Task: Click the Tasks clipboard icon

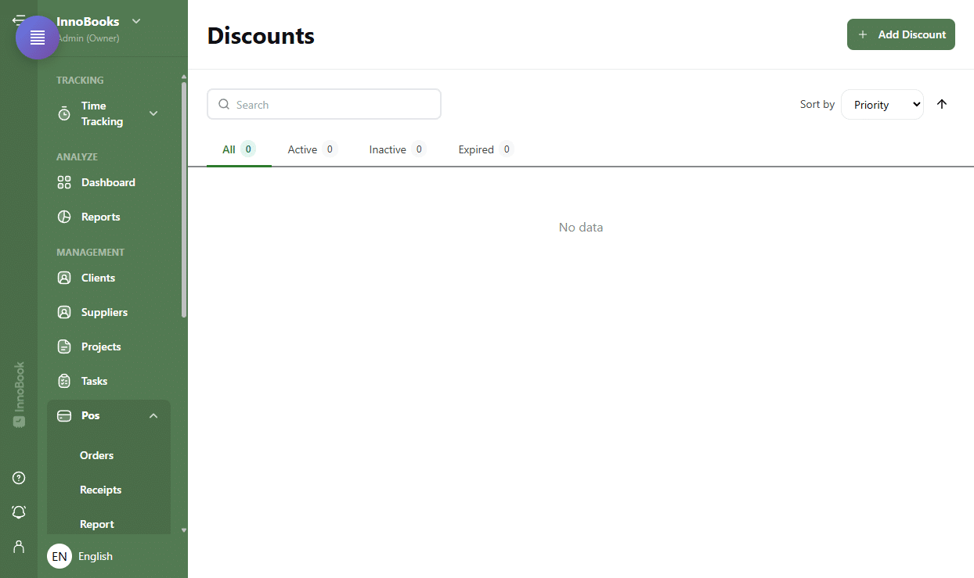Action: [x=64, y=381]
